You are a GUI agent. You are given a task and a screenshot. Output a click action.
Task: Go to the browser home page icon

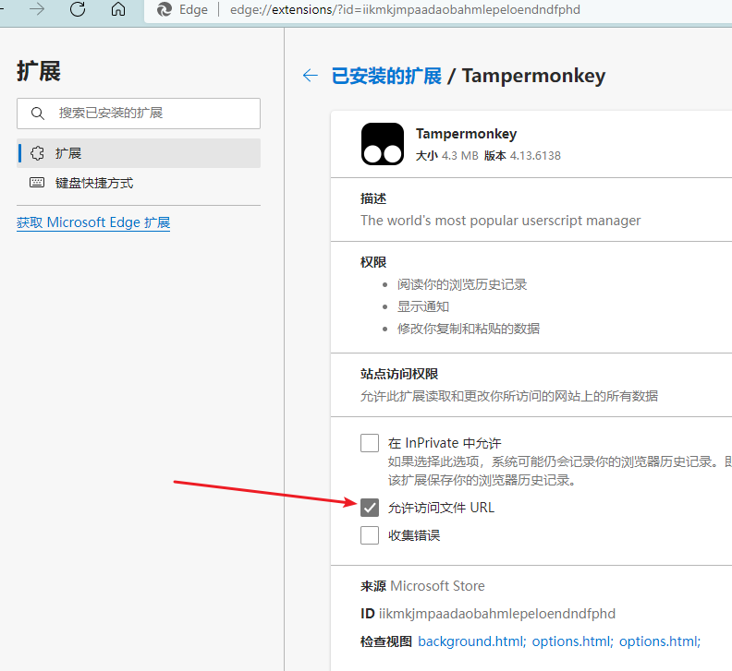(x=117, y=9)
